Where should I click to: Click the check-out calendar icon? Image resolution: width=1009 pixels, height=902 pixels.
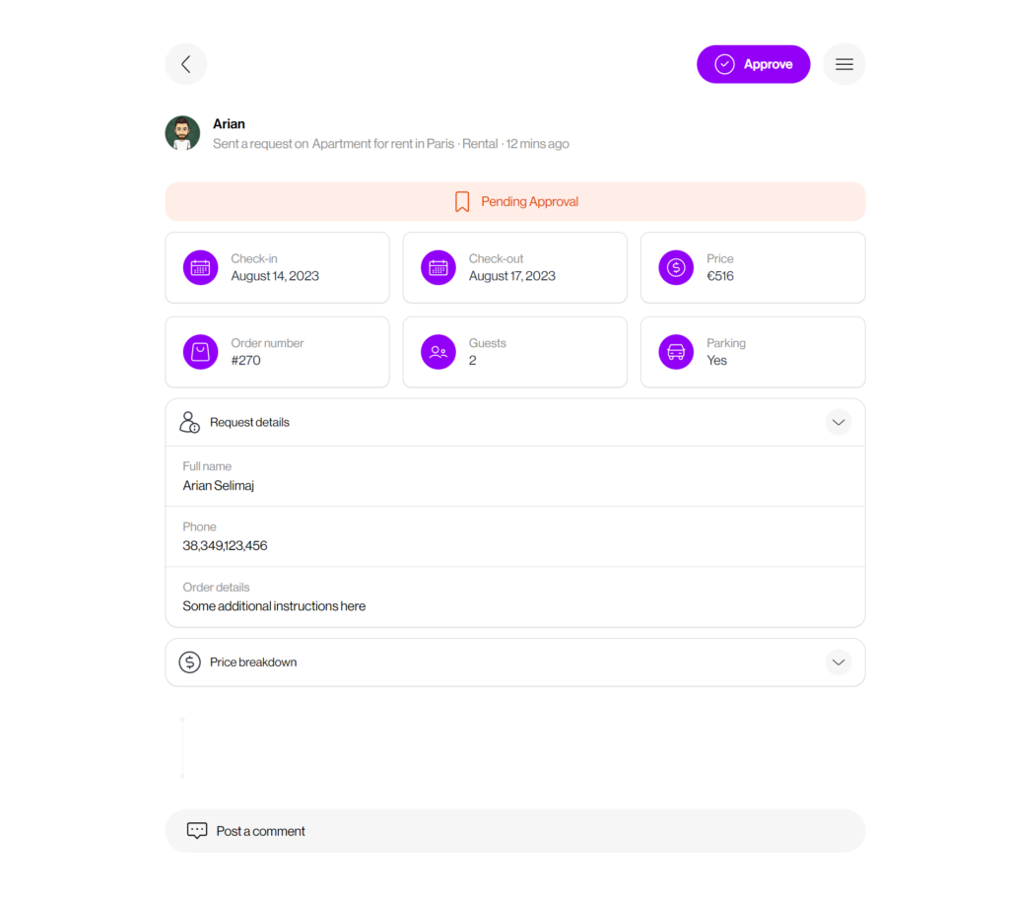pyautogui.click(x=438, y=267)
